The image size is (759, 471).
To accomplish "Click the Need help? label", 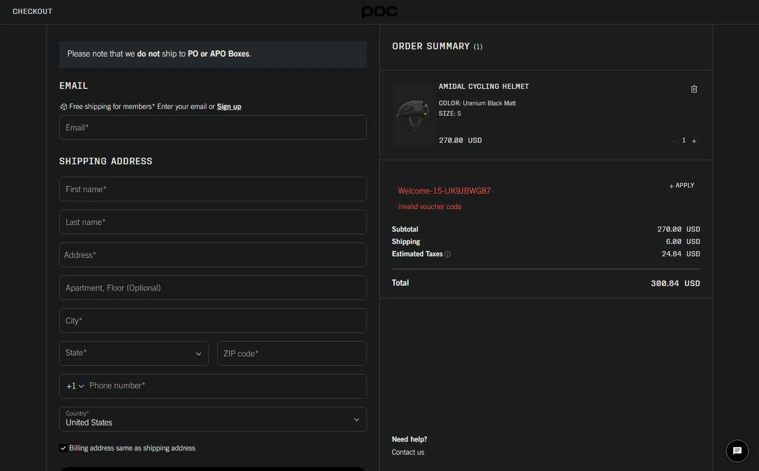I will tap(410, 439).
